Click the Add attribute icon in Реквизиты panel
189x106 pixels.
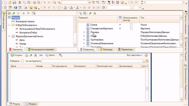click(80, 13)
